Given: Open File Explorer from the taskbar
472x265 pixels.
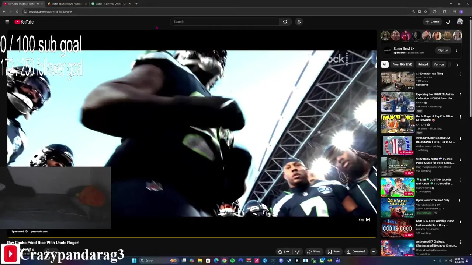Looking at the screenshot, I should [200, 261].
